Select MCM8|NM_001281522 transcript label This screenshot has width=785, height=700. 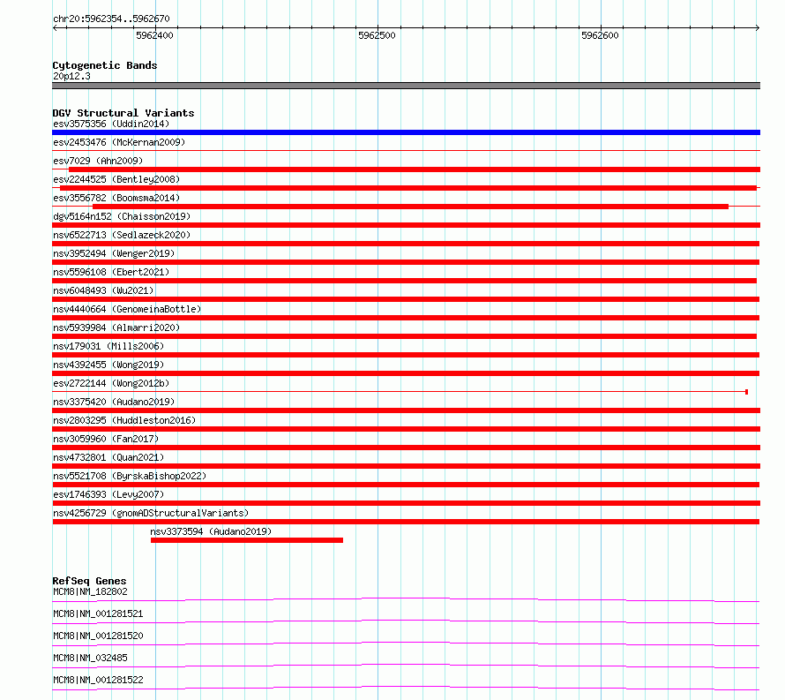[x=98, y=680]
